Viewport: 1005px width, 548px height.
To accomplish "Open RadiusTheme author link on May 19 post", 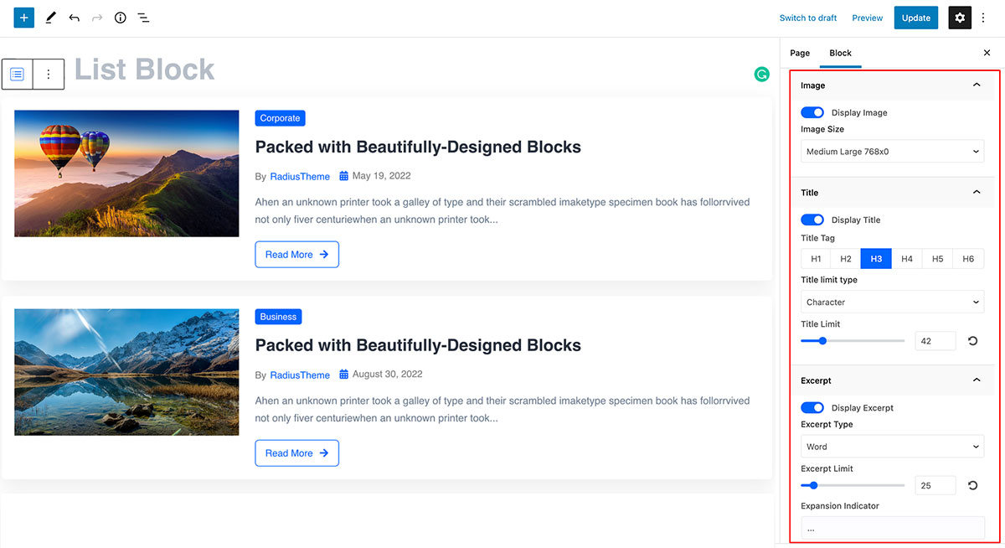I will tap(300, 177).
